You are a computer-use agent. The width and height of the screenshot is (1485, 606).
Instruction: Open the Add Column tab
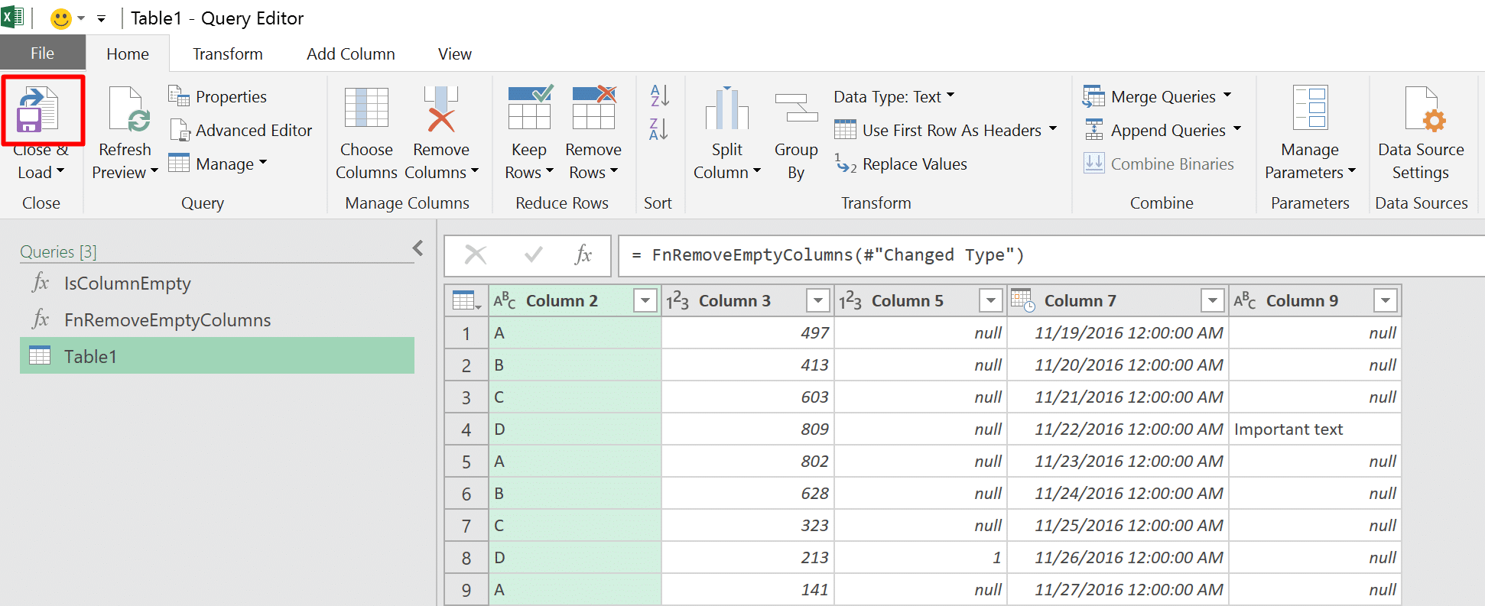pyautogui.click(x=351, y=54)
